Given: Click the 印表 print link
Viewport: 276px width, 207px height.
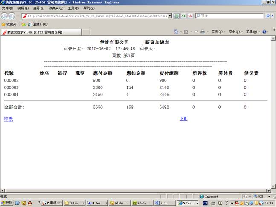Looking at the screenshot, I should tap(9, 119).
